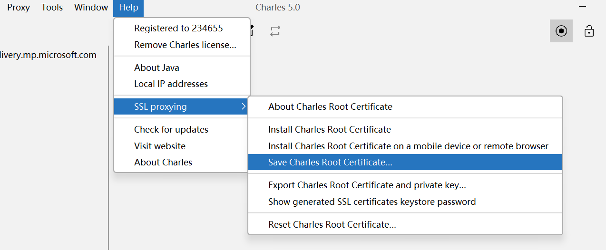Choose Install Charles Root Certificate
Screen dimensions: 606x250
click(405, 129)
